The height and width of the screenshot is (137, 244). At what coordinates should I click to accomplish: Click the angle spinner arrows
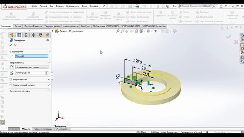click(x=47, y=73)
